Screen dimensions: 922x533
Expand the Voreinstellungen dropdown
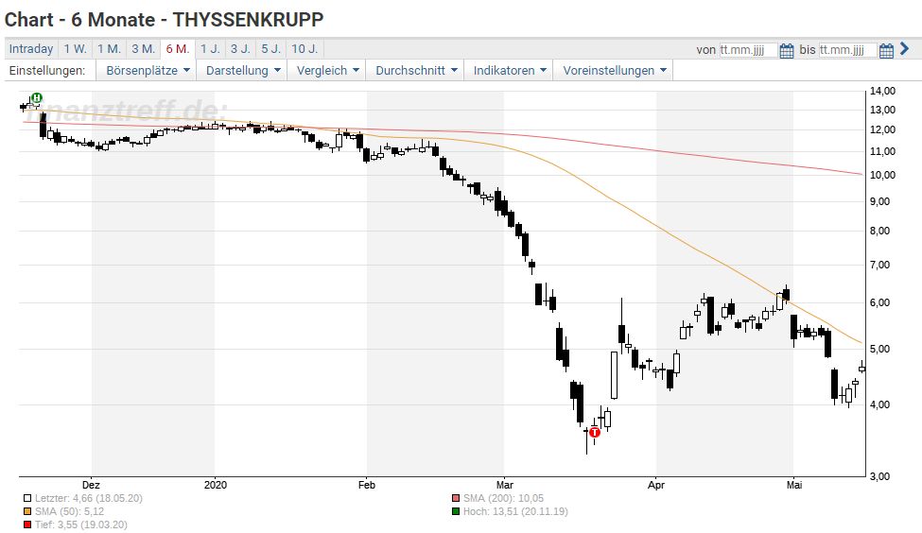tap(614, 71)
